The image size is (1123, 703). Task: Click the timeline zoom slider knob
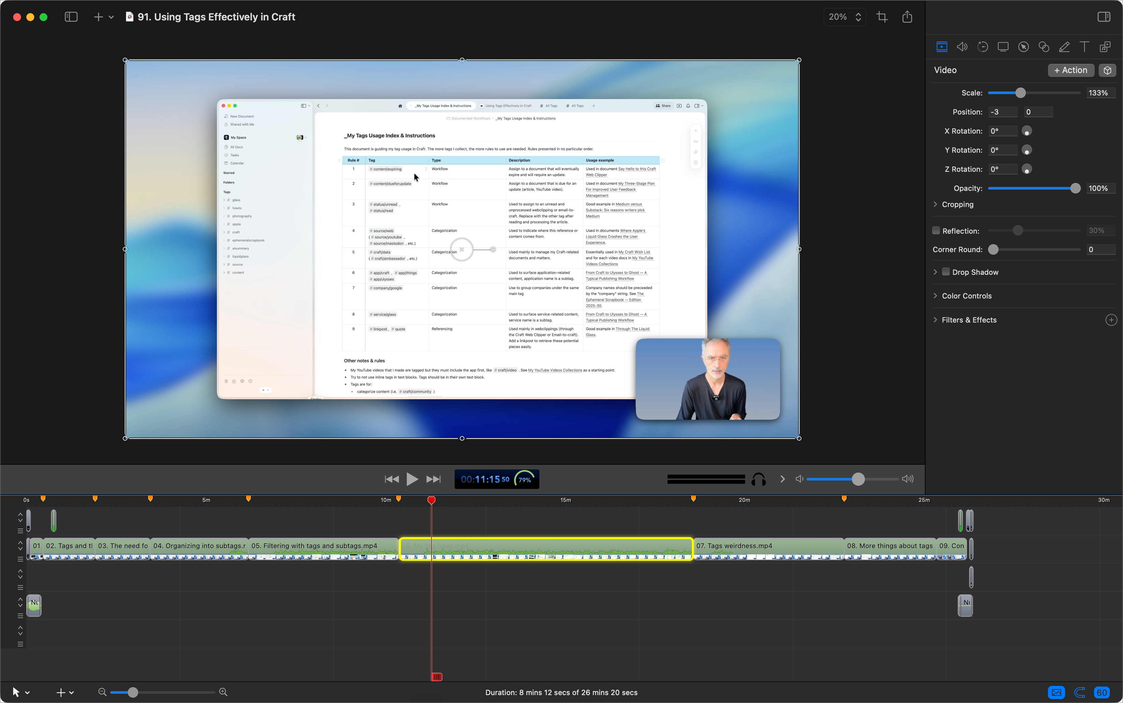coord(132,692)
